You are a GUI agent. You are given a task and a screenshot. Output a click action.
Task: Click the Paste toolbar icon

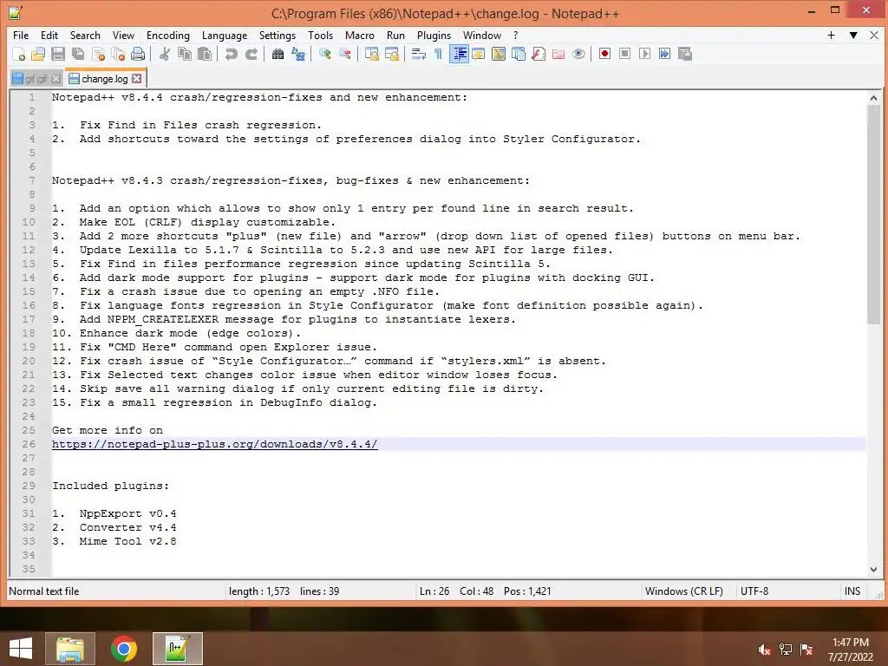click(205, 54)
